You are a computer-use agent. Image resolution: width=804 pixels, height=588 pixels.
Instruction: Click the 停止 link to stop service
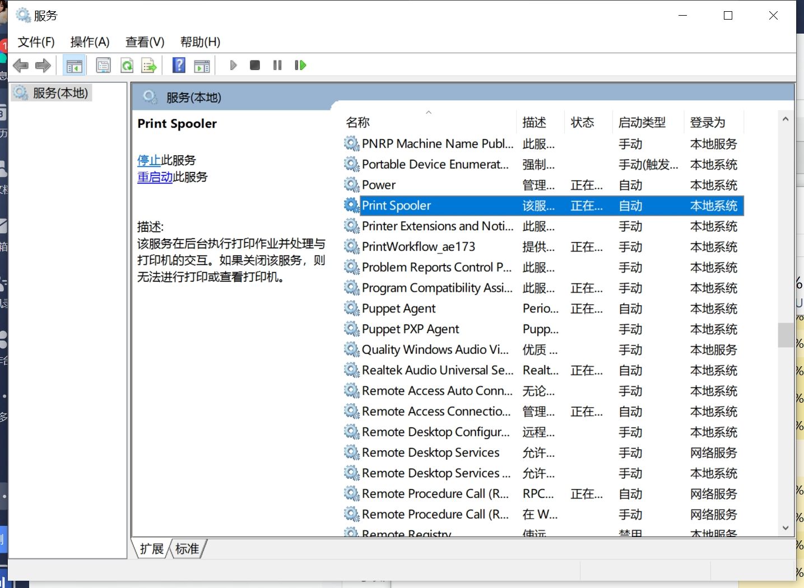(x=149, y=160)
